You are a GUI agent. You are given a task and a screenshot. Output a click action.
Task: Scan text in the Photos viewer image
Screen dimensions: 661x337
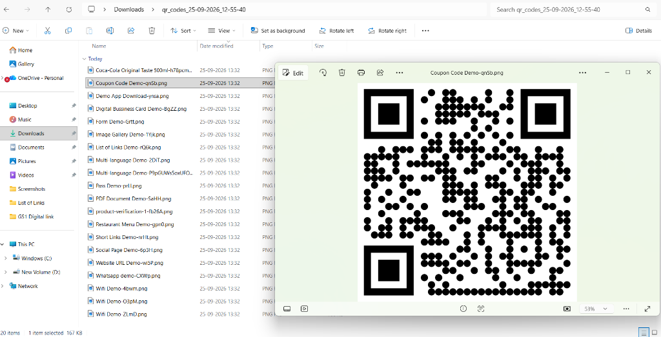[480, 309]
